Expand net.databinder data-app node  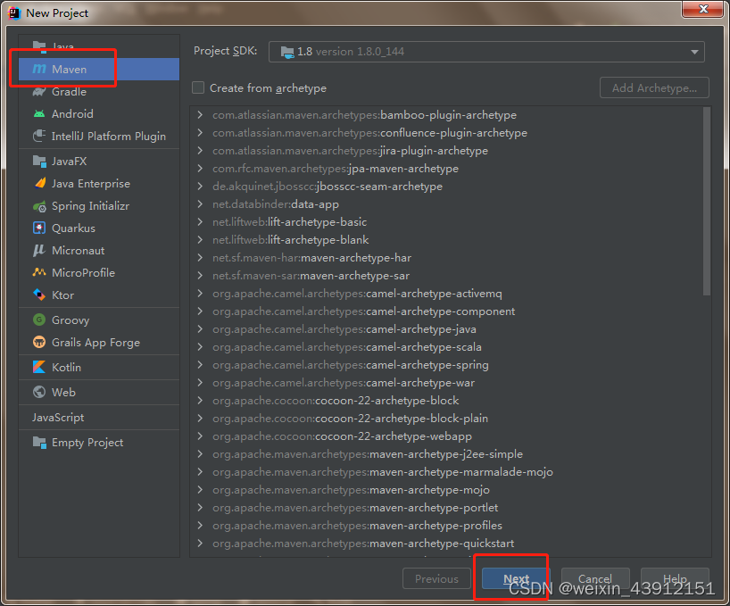[x=200, y=203]
